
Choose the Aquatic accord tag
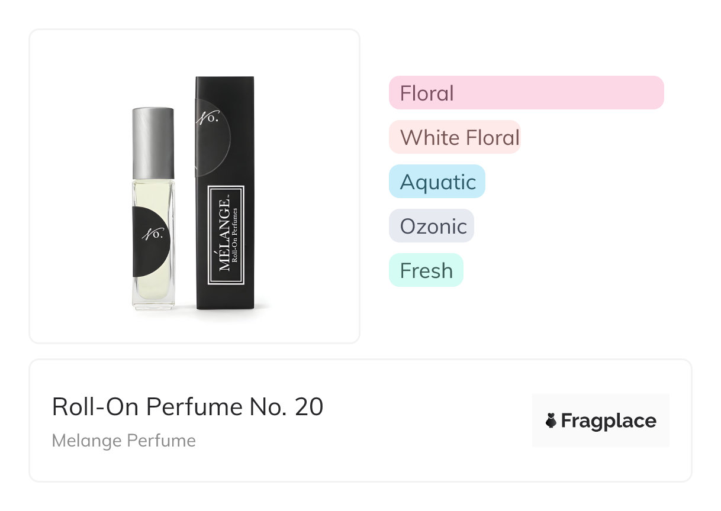437,182
